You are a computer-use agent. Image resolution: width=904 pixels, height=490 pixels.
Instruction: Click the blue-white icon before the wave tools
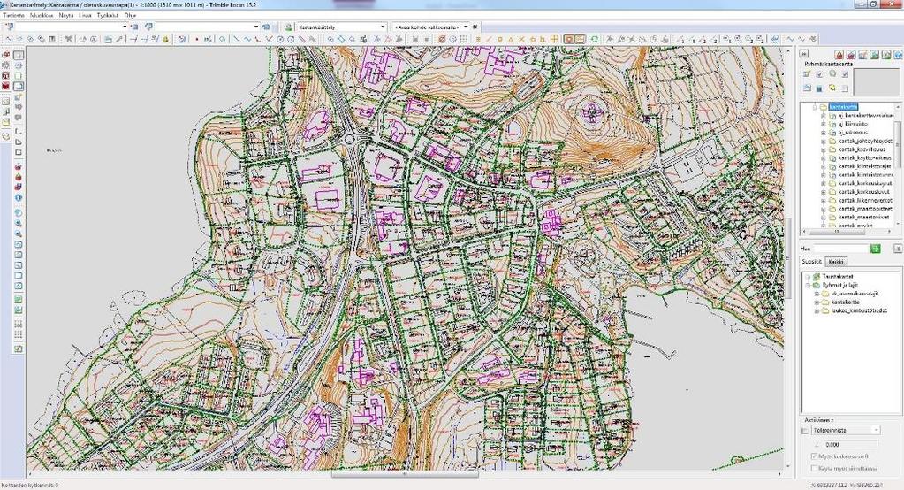click(x=775, y=39)
